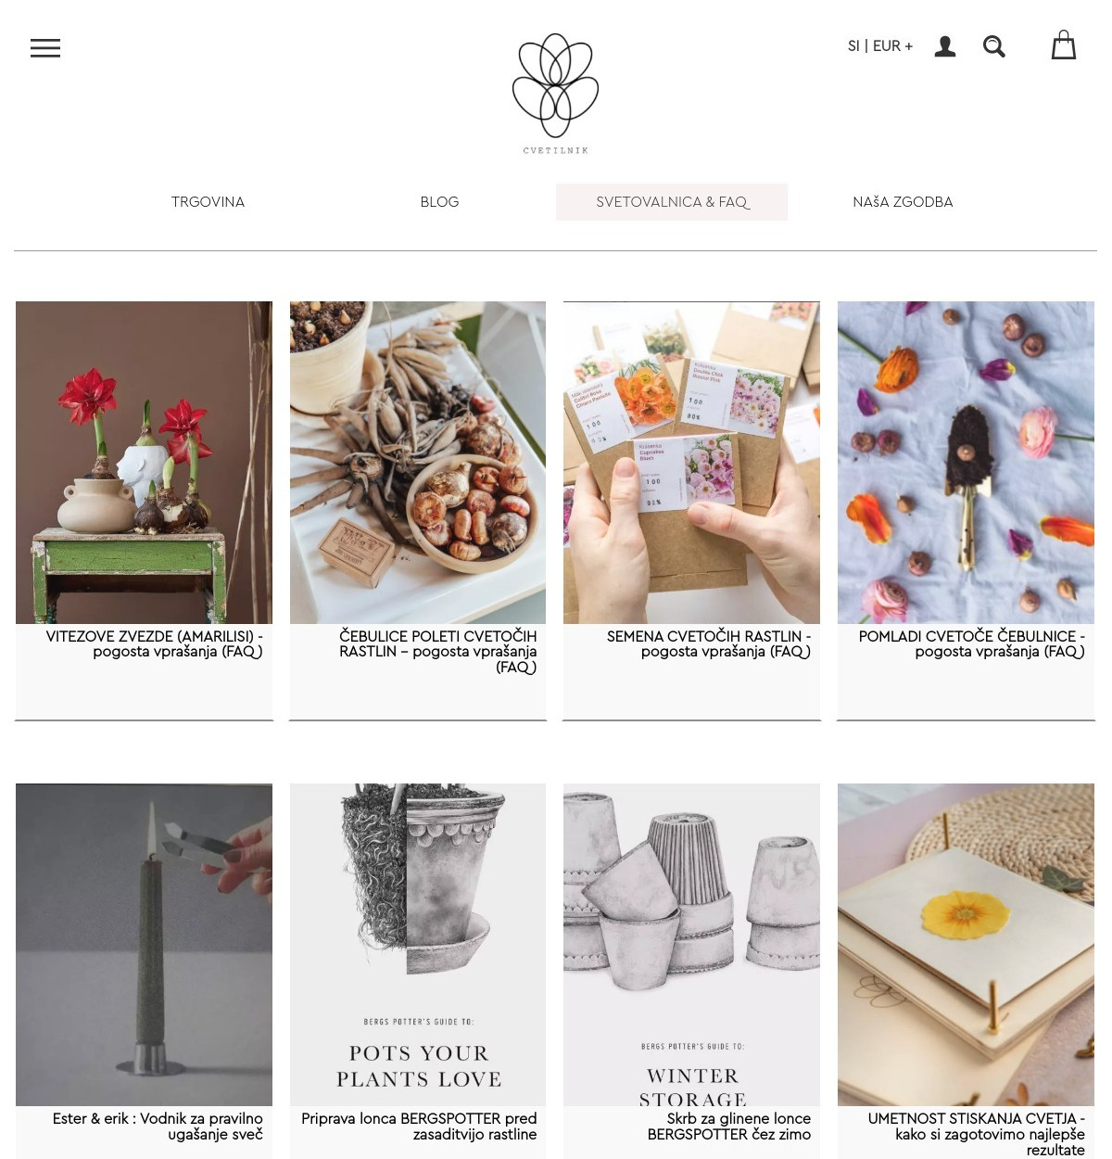Viewport: 1112px width, 1159px height.
Task: Click the Pots Your Plants Love image
Action: (418, 945)
